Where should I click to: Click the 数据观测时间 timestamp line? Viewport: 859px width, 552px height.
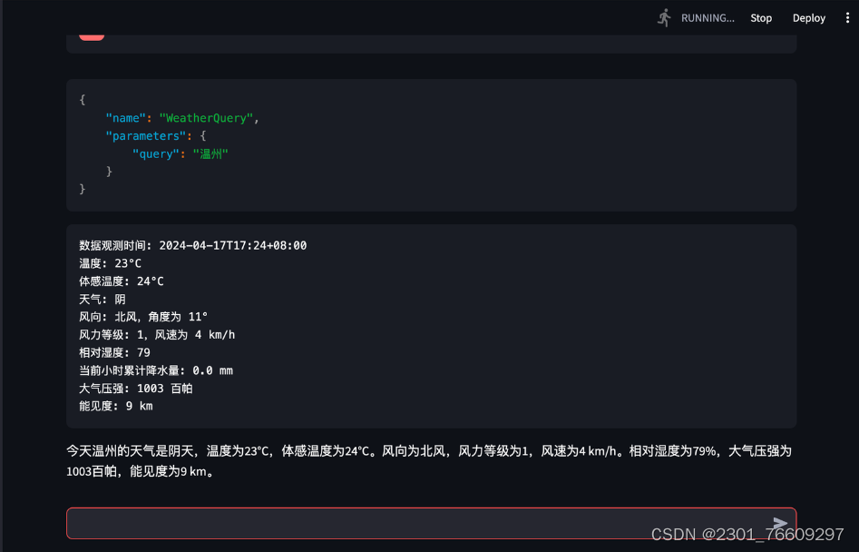193,245
